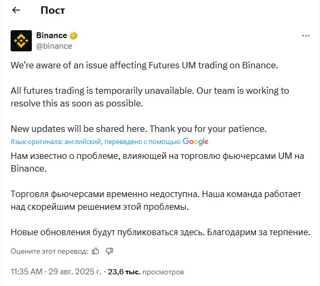
Task: Rate the translation with thumbs up
Action: pos(96,251)
